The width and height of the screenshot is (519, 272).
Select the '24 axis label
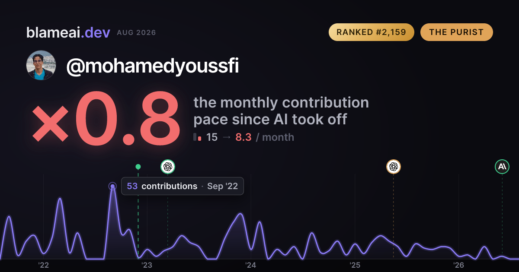point(251,265)
